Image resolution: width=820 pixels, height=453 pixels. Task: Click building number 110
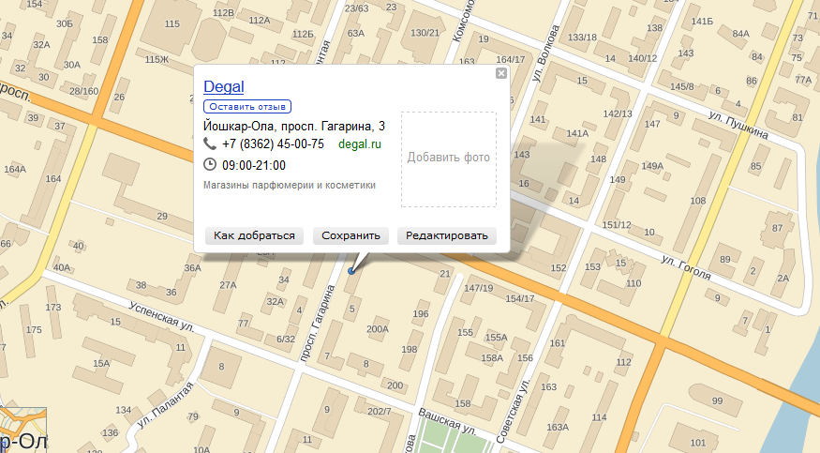[x=634, y=283]
